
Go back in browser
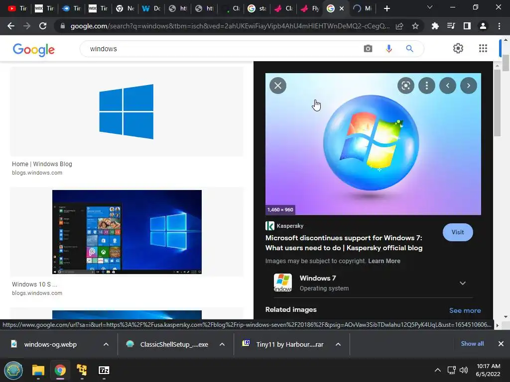pos(11,26)
